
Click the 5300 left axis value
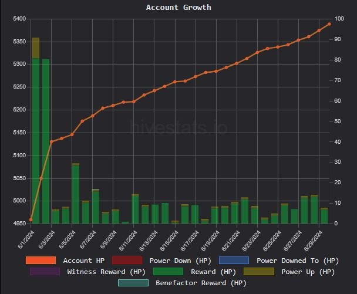[x=19, y=64]
